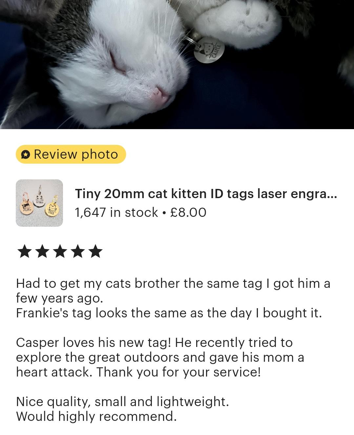This screenshot has width=354, height=435.
Task: Tap the yellow Review photo badge
Action: pyautogui.click(x=71, y=154)
